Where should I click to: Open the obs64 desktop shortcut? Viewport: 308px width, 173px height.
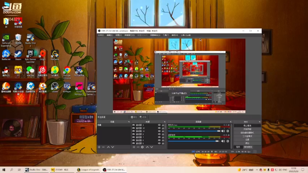pyautogui.click(x=55, y=88)
